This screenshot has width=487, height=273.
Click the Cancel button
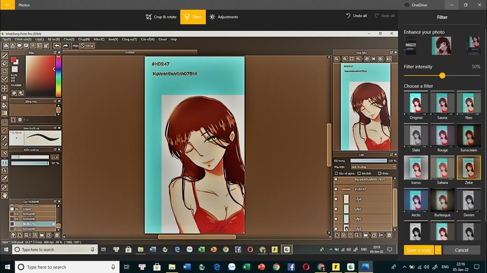point(461,250)
